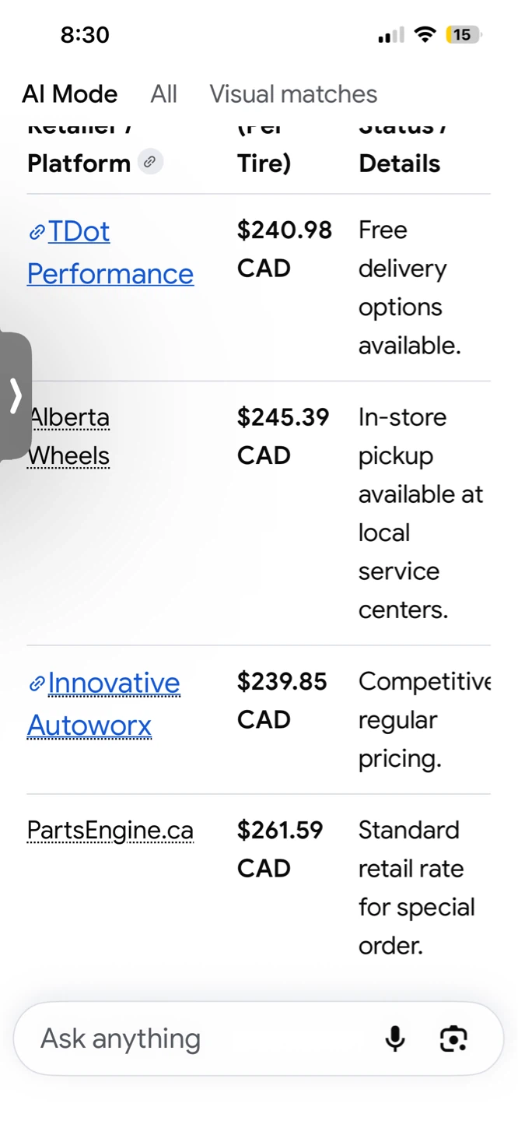Tap the 8:30 status bar clock
The width and height of the screenshot is (518, 1121).
point(85,34)
